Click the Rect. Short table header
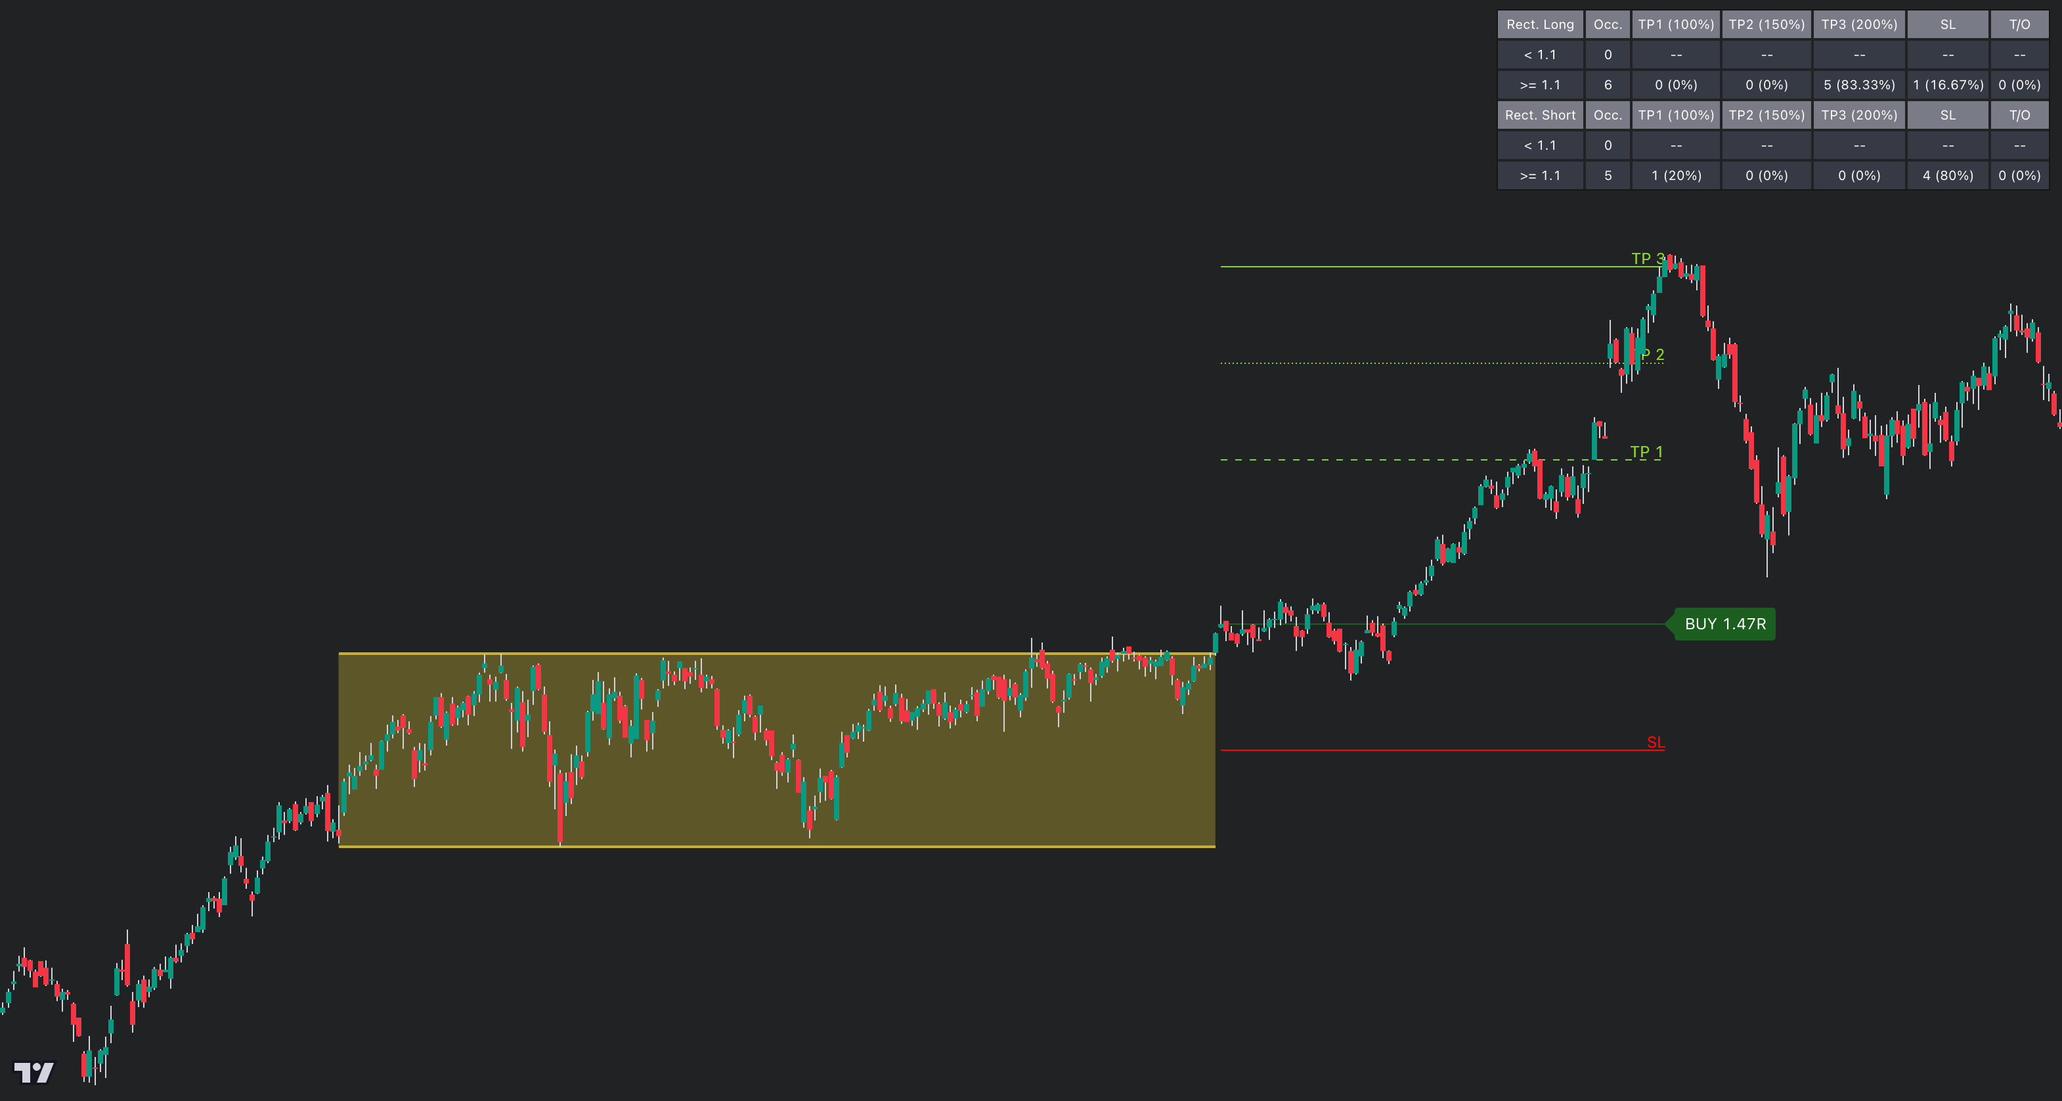This screenshot has width=2062, height=1101. (1539, 114)
